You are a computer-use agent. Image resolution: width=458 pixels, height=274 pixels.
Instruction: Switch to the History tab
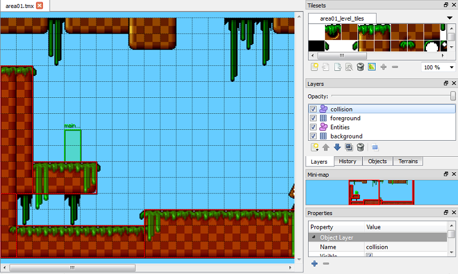(348, 161)
